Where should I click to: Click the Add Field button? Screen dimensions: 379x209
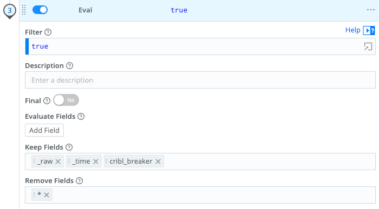pos(44,130)
